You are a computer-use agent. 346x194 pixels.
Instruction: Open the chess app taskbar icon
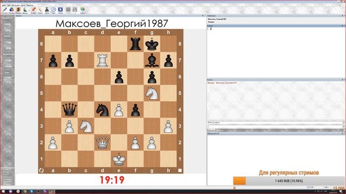[52, 191]
